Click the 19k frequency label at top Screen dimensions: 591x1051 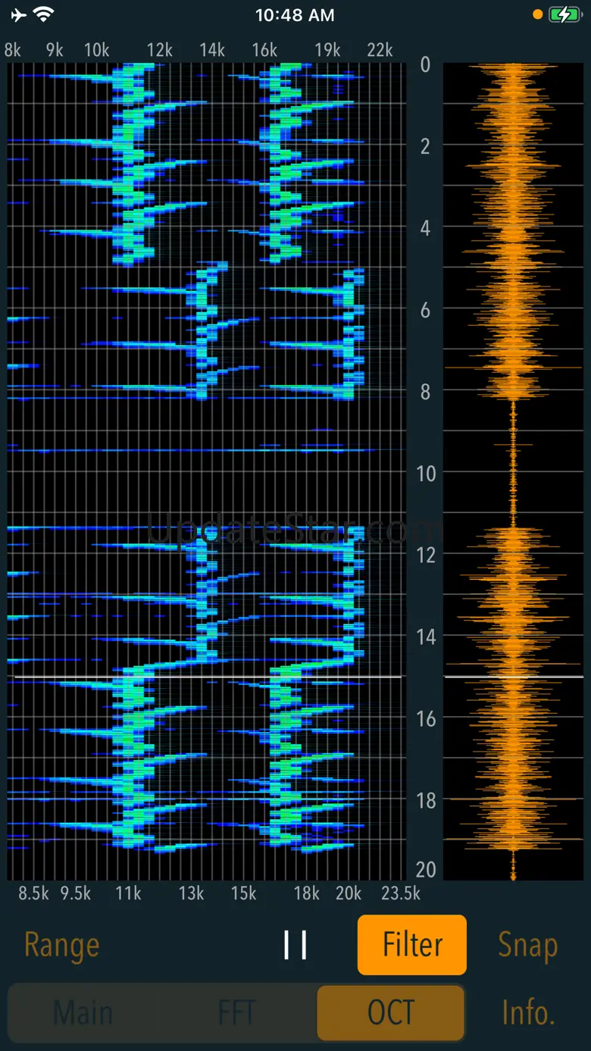(327, 50)
